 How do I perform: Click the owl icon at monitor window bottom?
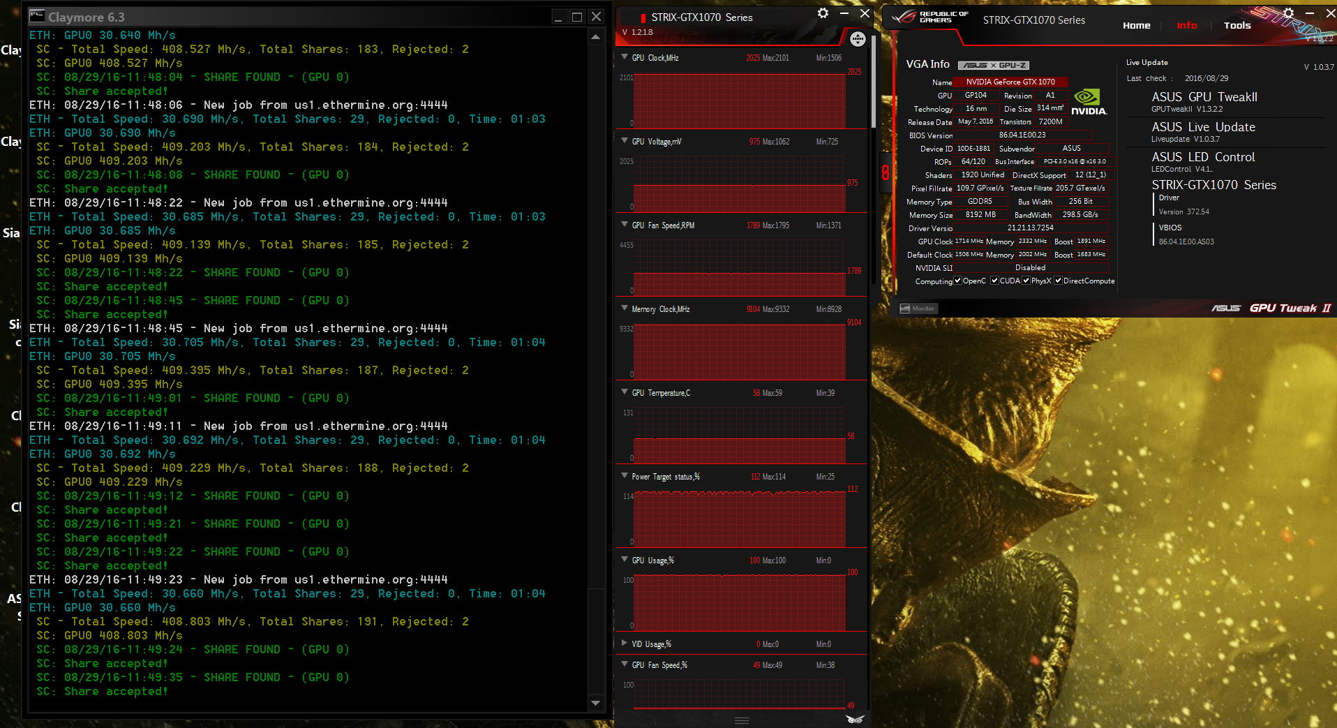tap(855, 719)
